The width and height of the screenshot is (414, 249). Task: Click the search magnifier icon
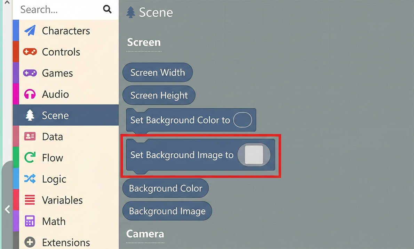click(x=108, y=9)
